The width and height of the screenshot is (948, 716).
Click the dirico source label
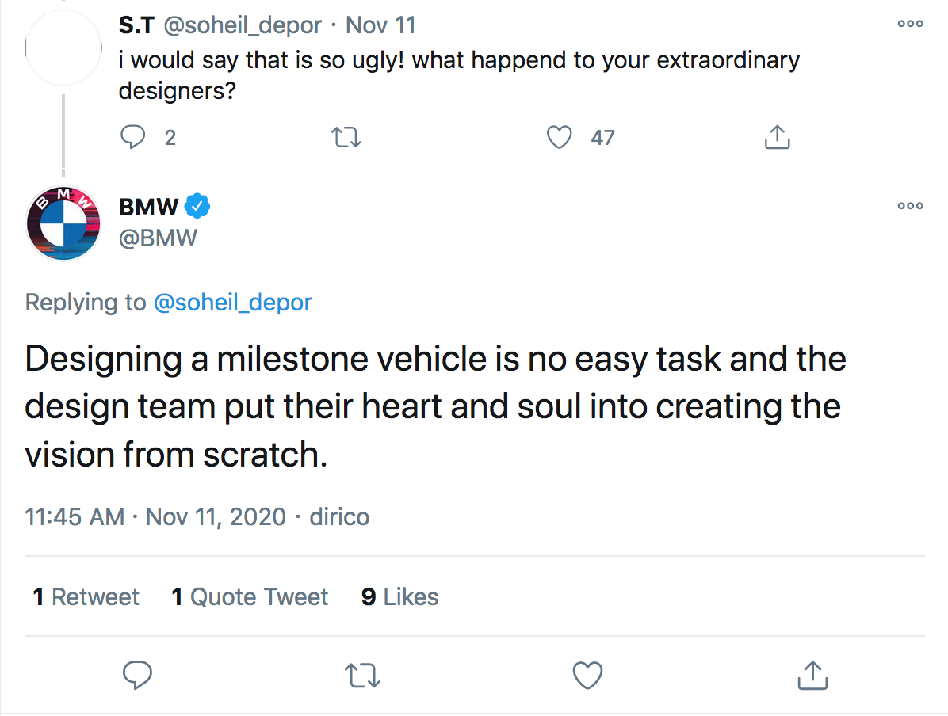[339, 516]
